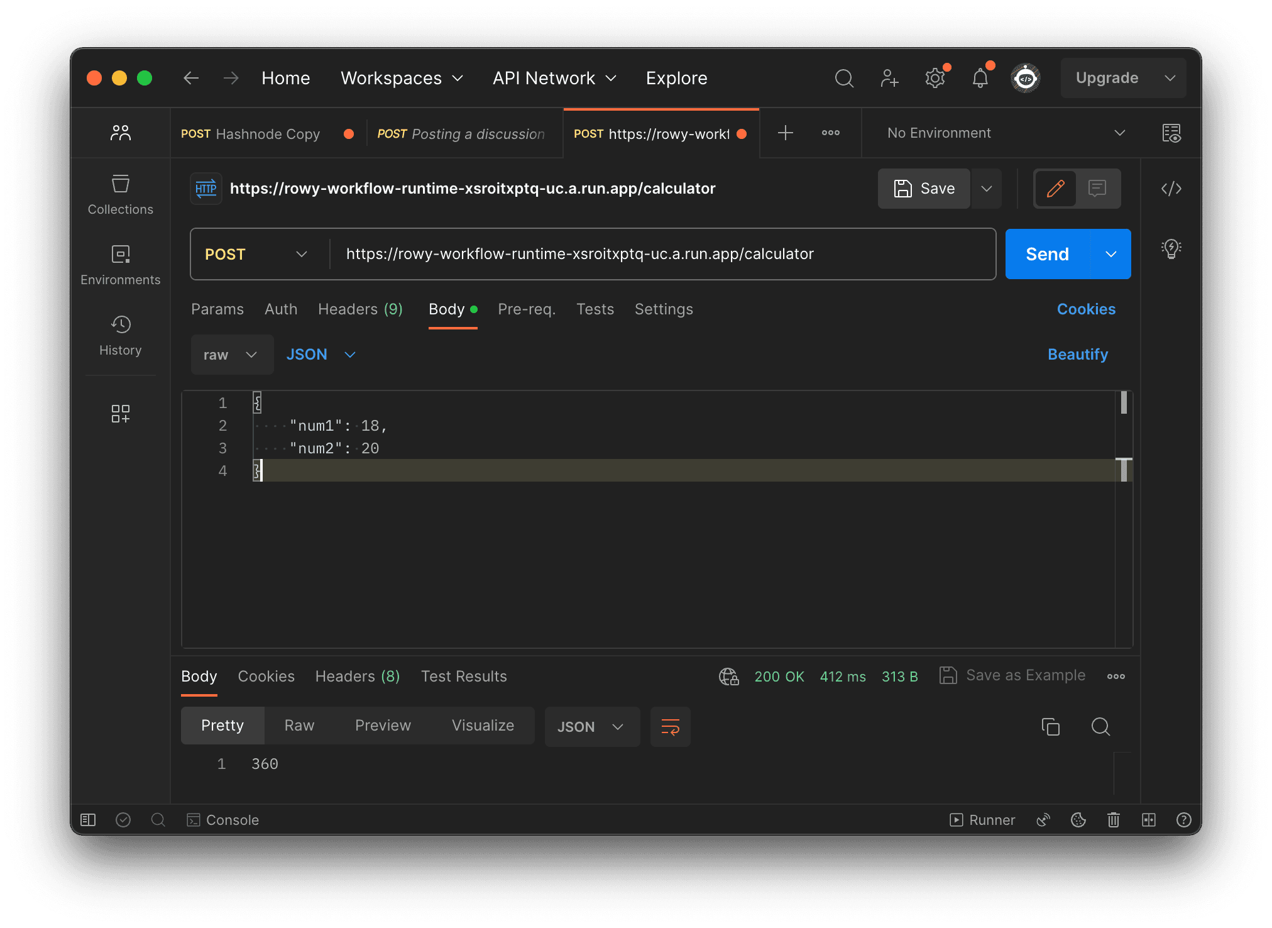Open the Cookies manager icon in status bar
The width and height of the screenshot is (1272, 928).
(1078, 820)
